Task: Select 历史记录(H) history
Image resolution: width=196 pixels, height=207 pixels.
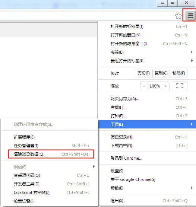Action: point(147,137)
